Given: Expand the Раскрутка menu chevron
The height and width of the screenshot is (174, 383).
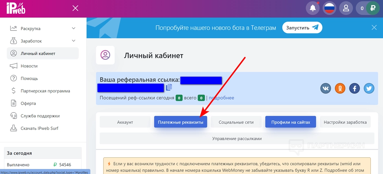Looking at the screenshot, I should click(74, 28).
